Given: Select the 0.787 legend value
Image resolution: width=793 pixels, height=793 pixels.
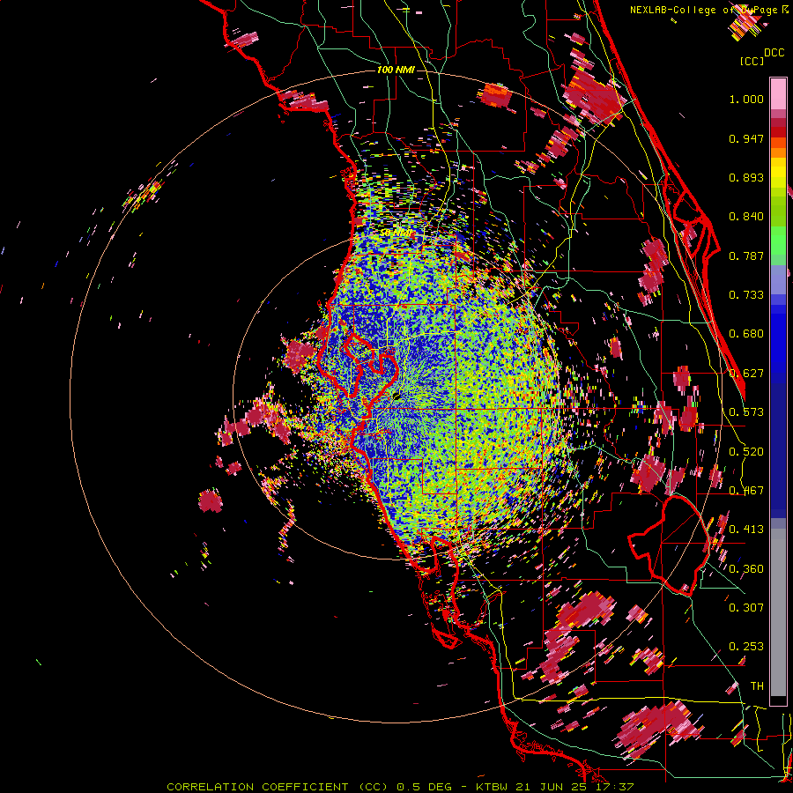Looking at the screenshot, I should click(746, 256).
